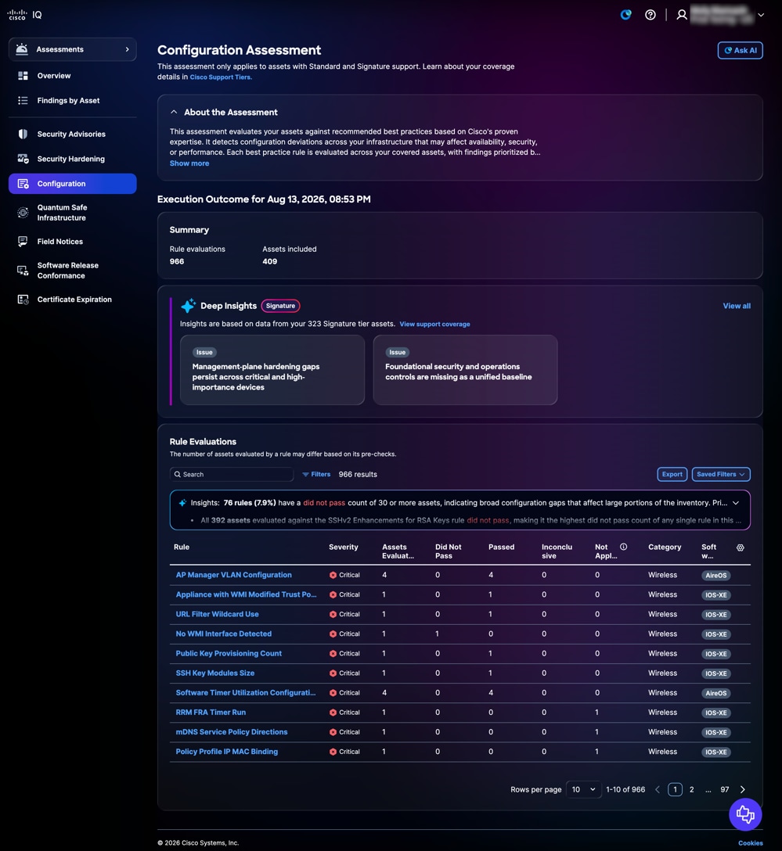Open the No WMI Interface Detected rule
The width and height of the screenshot is (782, 851).
[224, 634]
